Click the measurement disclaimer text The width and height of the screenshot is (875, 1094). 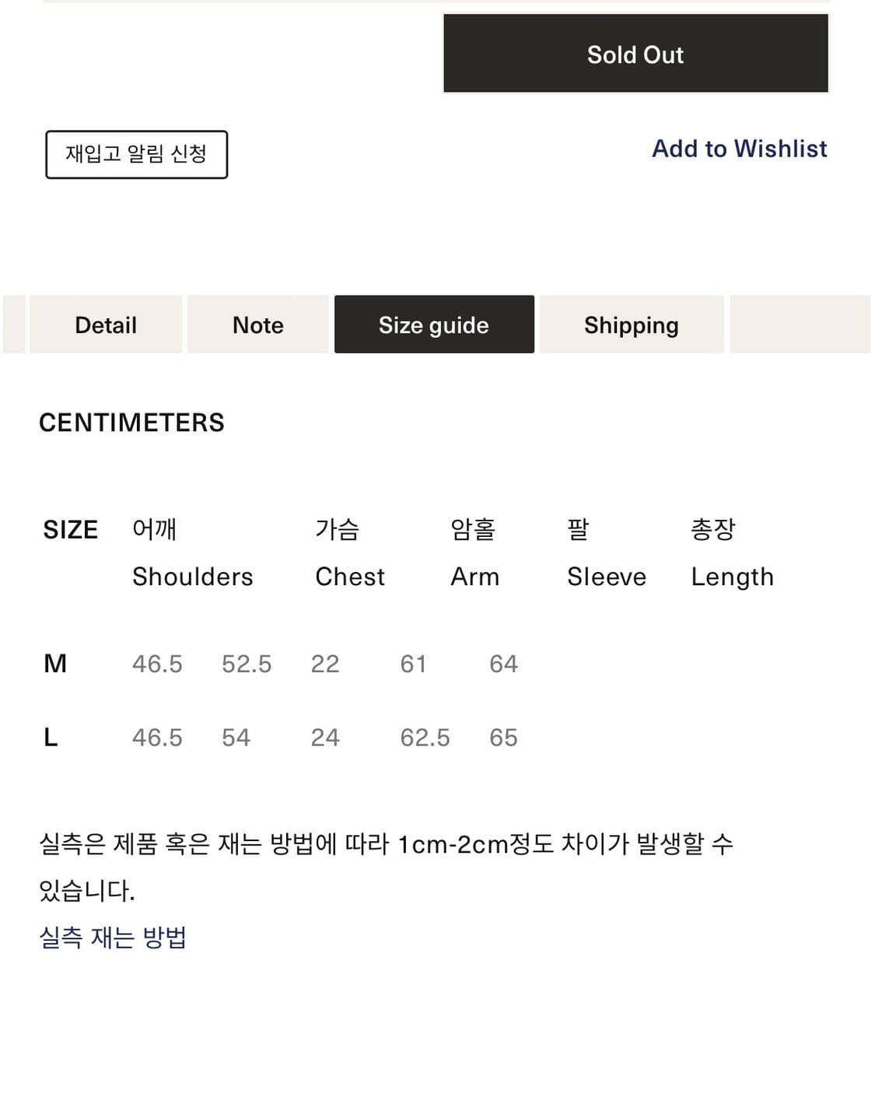tap(389, 864)
